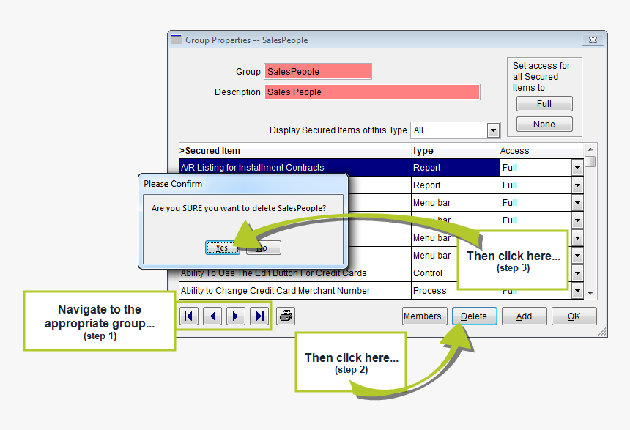Open Access dropdown for third Menu bar row

point(577,238)
